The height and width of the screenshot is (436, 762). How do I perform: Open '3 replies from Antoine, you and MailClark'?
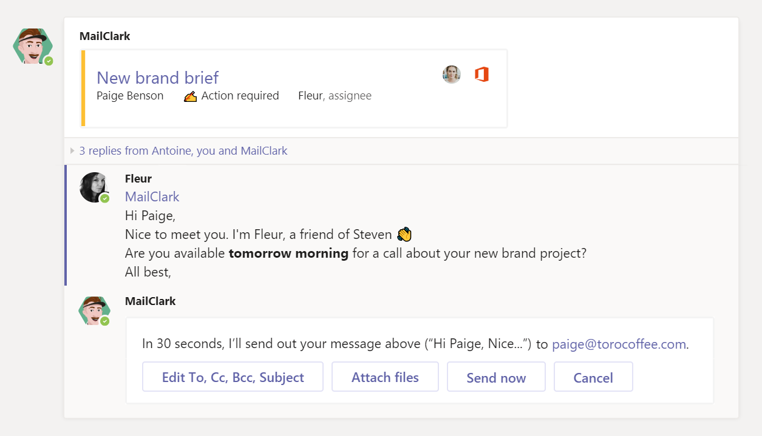(183, 151)
